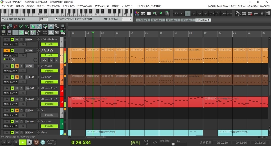Open MIDI input dropdown on P Drums track
Screen dimensions: 271x146
coord(11,71)
